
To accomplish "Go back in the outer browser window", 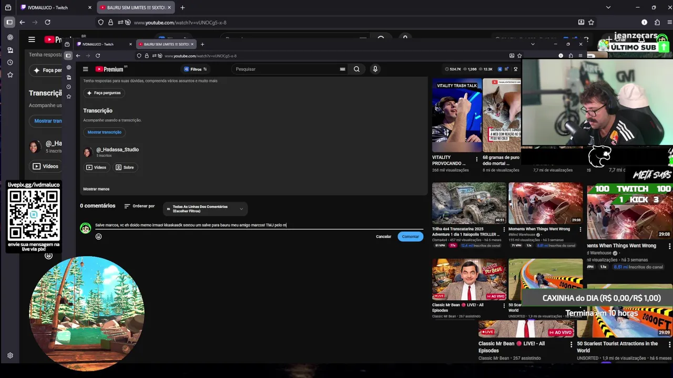I will (22, 22).
